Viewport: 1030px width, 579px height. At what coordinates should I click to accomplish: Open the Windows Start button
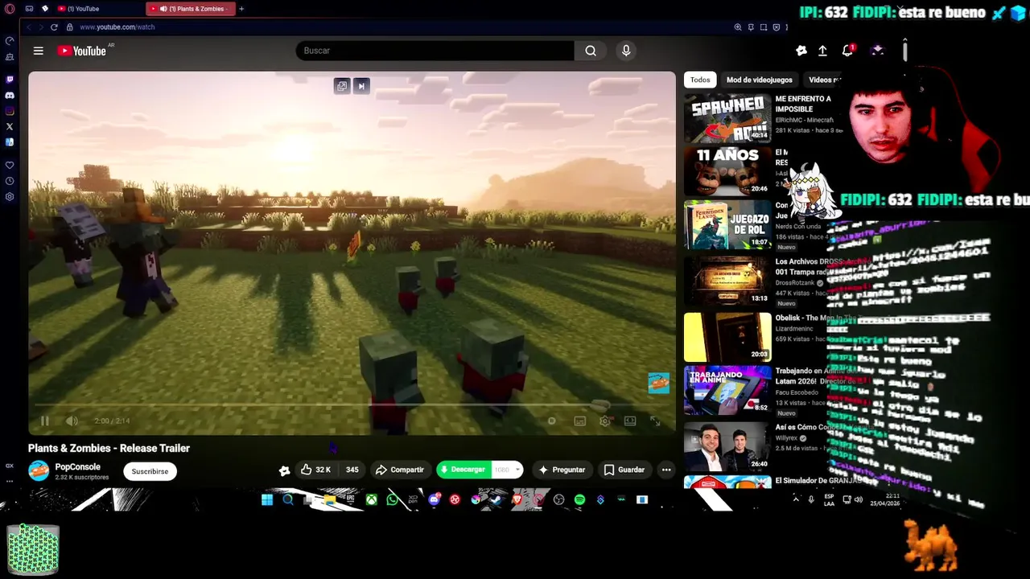(267, 500)
